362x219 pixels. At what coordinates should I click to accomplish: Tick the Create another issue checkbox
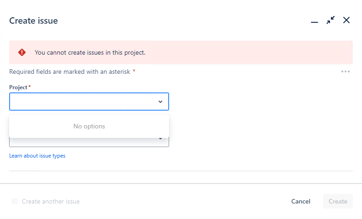(15, 201)
